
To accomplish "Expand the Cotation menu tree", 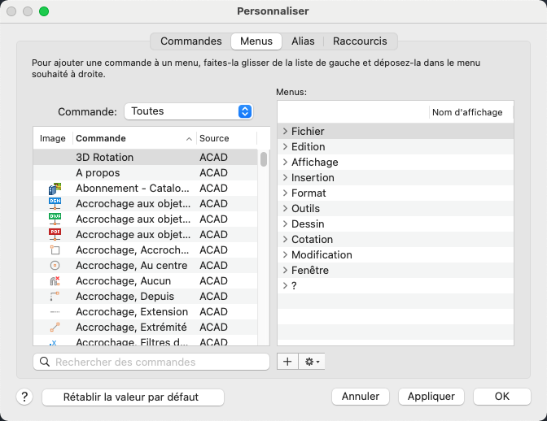I will [x=285, y=240].
